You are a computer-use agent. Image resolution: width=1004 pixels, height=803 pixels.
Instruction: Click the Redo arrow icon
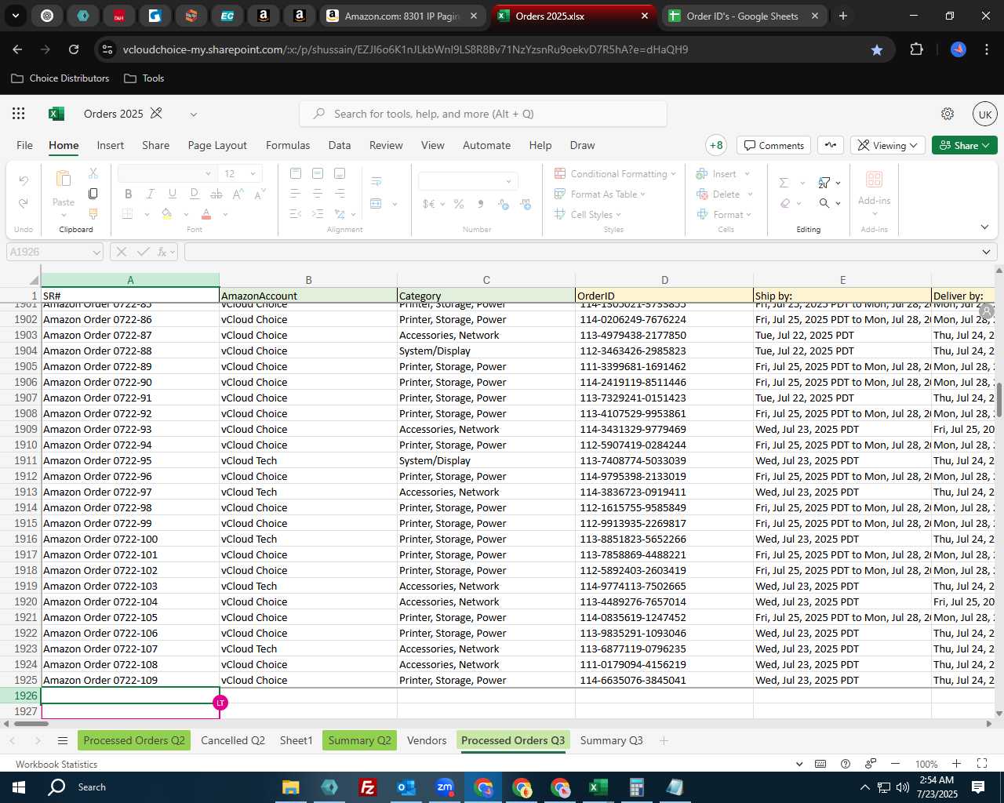click(x=24, y=203)
